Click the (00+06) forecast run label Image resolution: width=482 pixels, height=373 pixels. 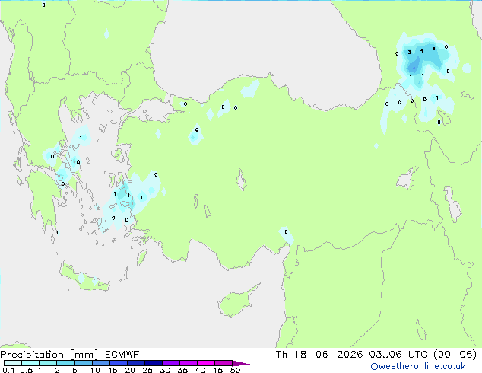pos(455,355)
